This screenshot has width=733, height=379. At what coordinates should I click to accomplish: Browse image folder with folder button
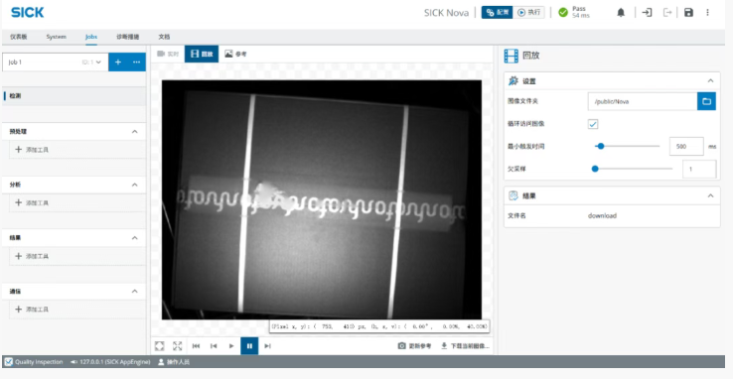(706, 101)
